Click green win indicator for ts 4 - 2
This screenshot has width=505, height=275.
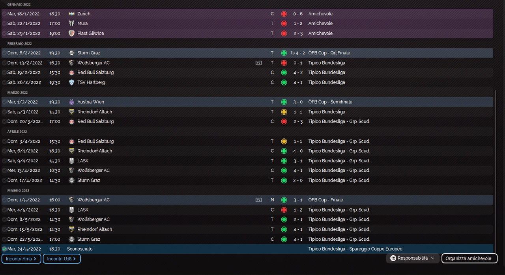pyautogui.click(x=284, y=53)
